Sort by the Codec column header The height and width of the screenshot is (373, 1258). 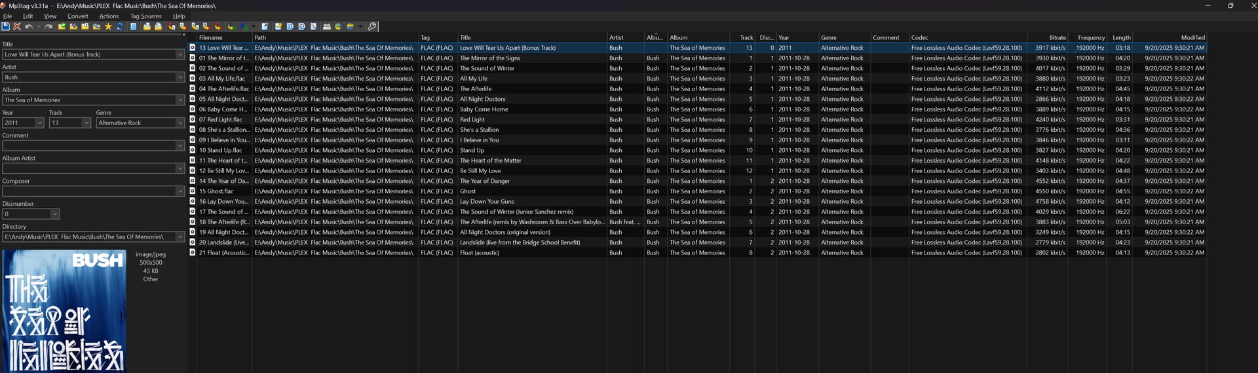click(968, 37)
